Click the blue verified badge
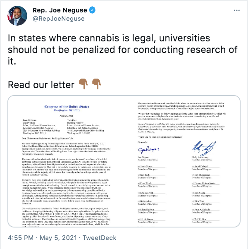This screenshot has width=248, height=249. [x=92, y=10]
